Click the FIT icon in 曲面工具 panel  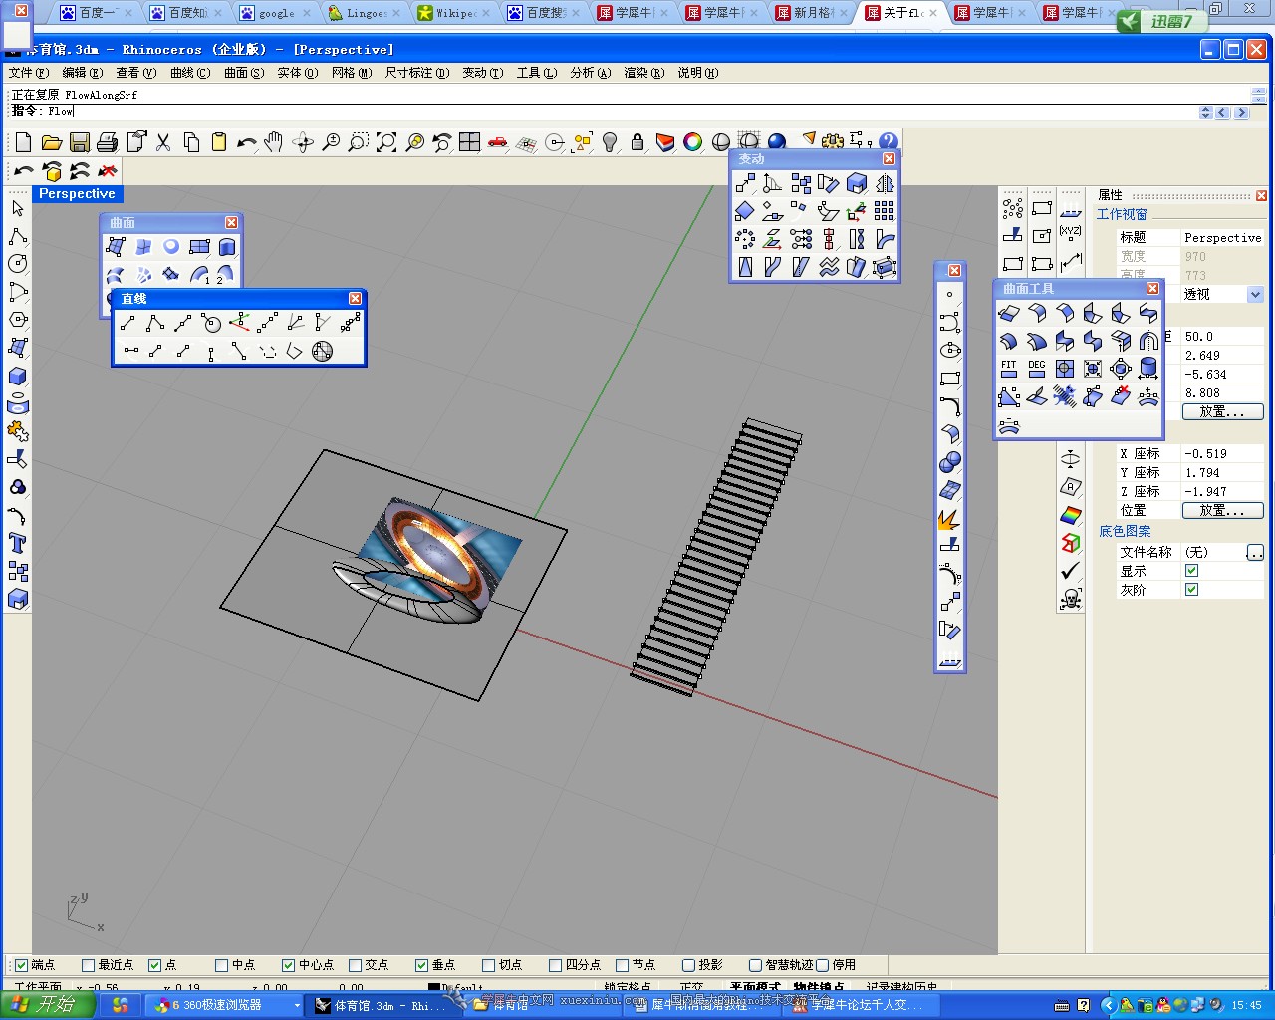click(1009, 369)
